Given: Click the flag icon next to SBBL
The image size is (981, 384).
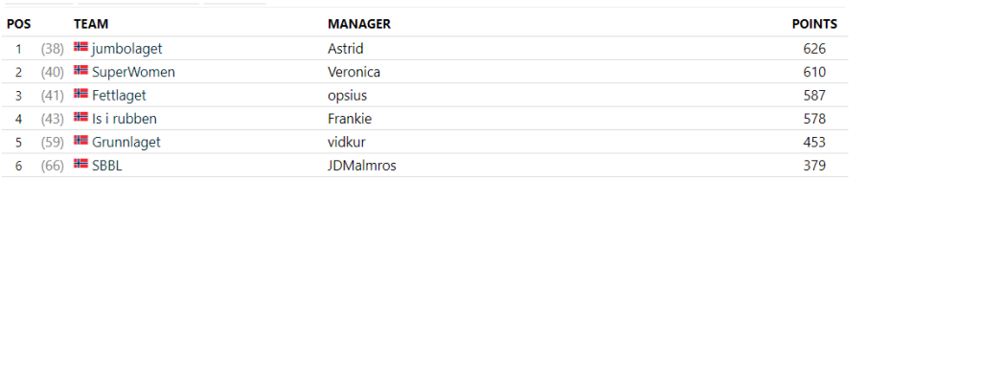Looking at the screenshot, I should coord(80,164).
